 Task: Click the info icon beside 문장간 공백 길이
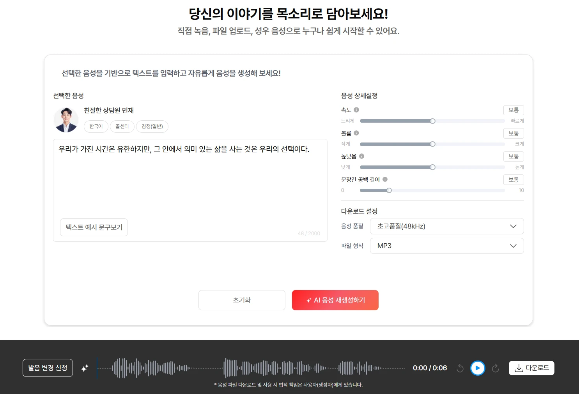(x=385, y=179)
